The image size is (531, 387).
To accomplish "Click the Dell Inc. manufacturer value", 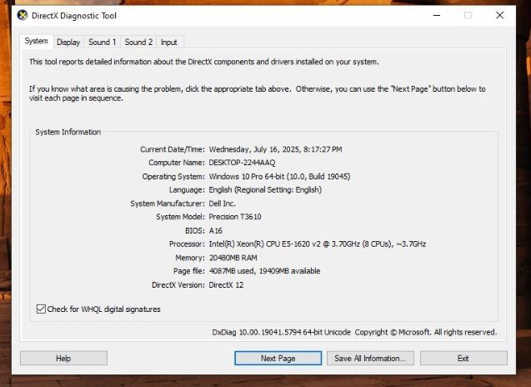I will (222, 204).
